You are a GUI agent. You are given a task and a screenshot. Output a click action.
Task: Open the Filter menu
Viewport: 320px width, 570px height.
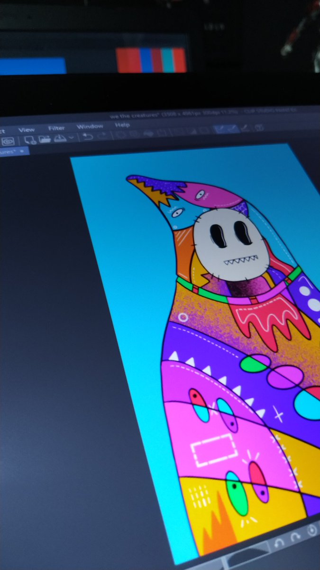56,128
